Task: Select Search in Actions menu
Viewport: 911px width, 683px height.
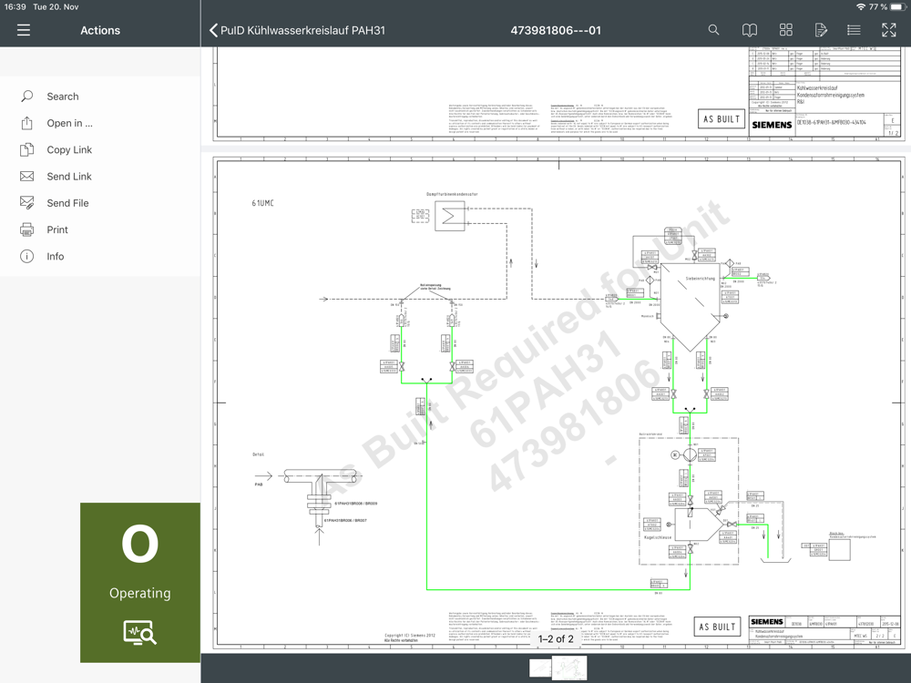Action: coord(100,97)
